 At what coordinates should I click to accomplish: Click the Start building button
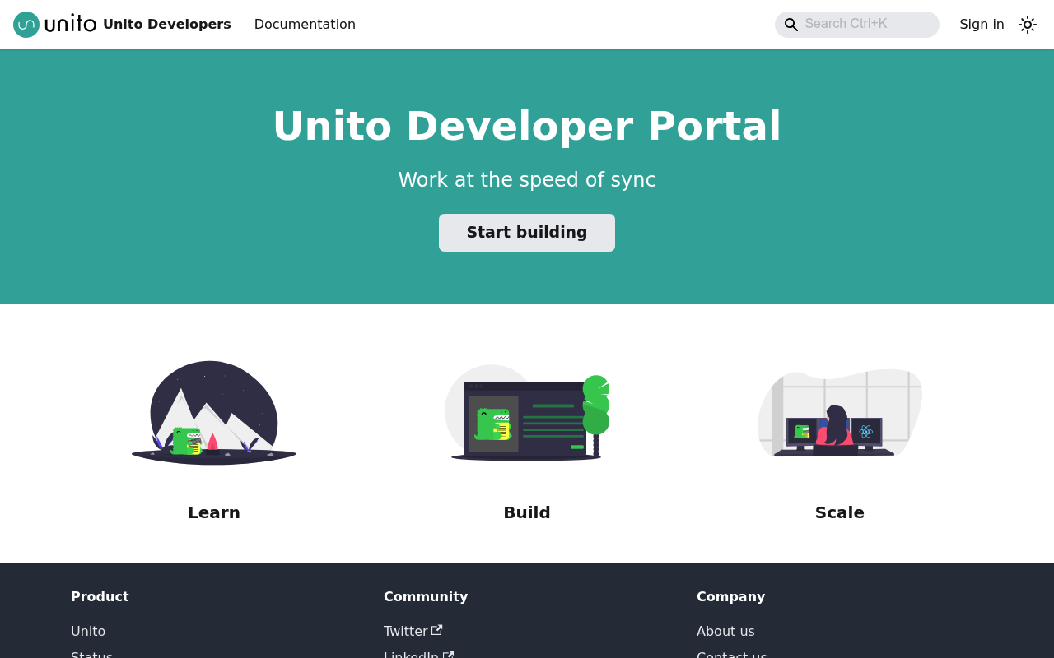tap(527, 233)
